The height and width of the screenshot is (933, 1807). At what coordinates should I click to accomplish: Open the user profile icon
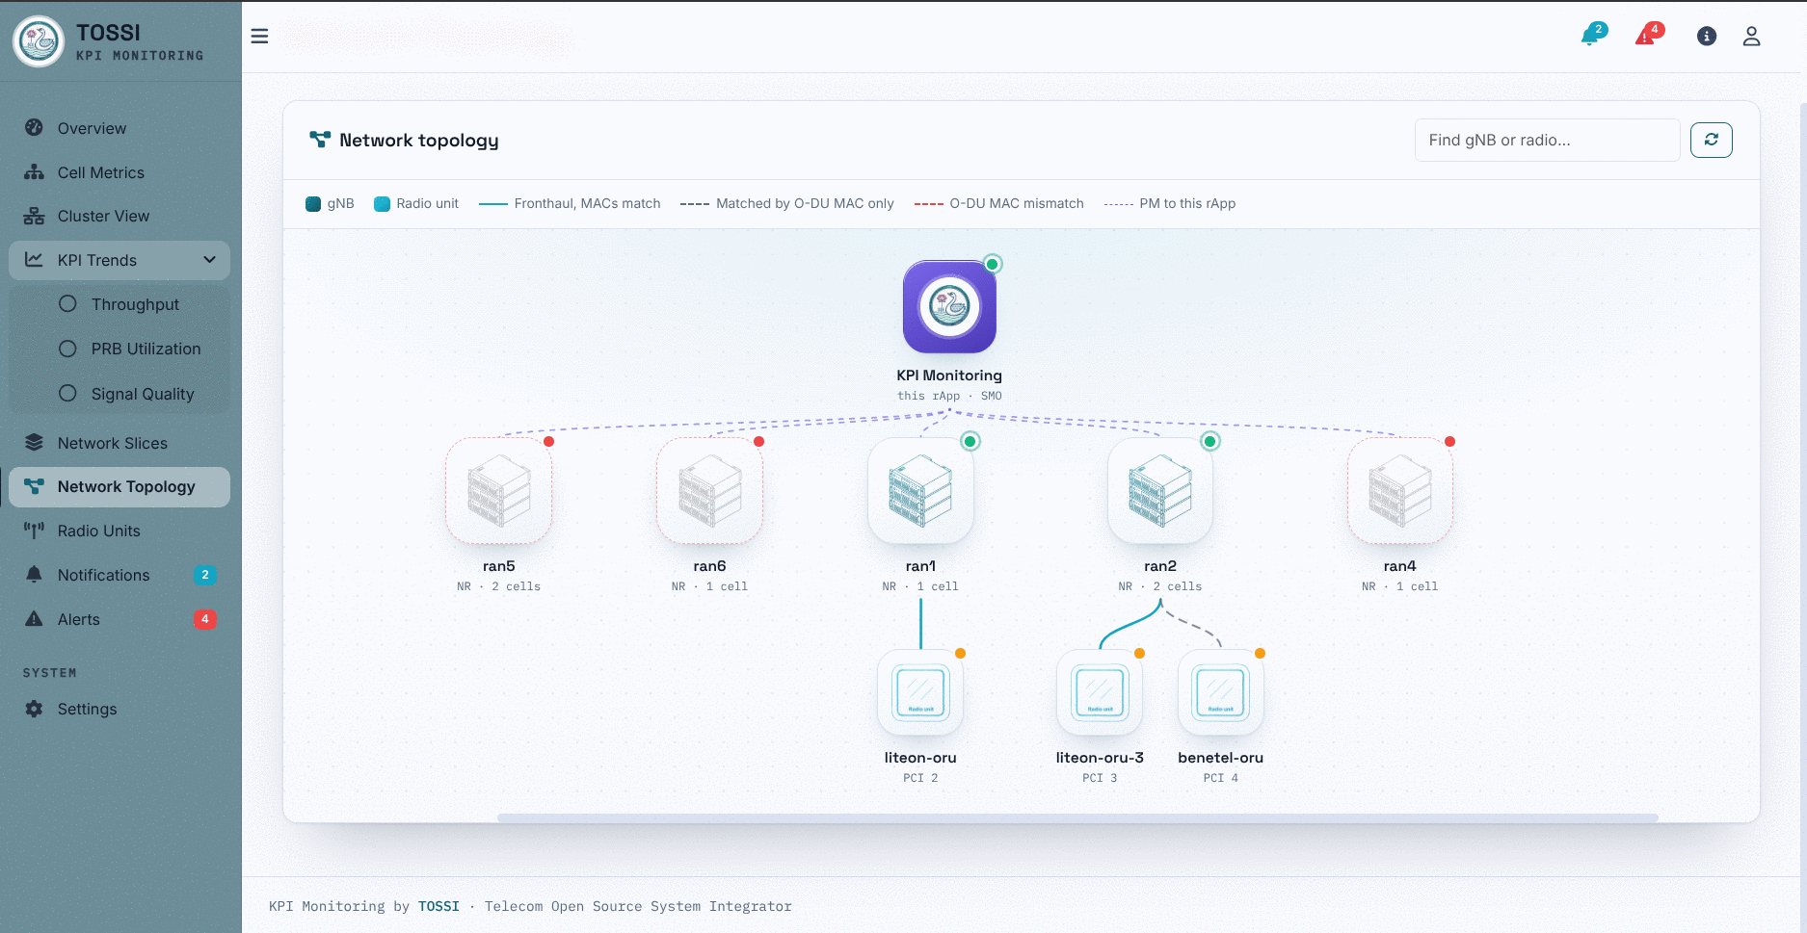click(x=1752, y=37)
